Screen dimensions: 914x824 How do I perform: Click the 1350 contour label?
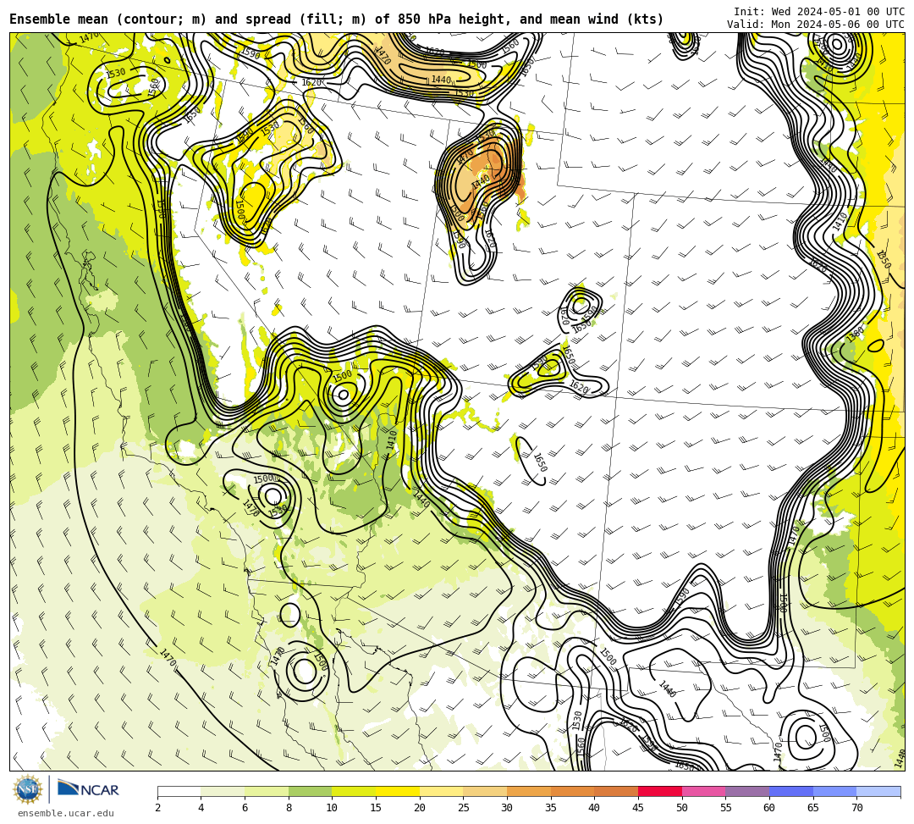pos(884,259)
